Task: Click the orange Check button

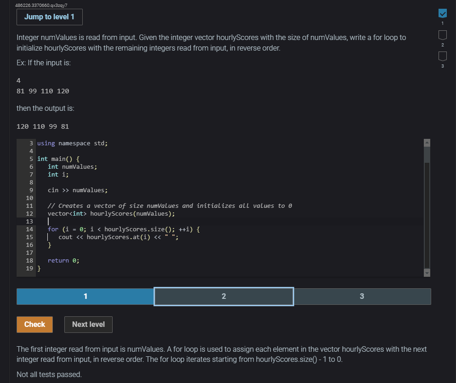Action: click(34, 324)
